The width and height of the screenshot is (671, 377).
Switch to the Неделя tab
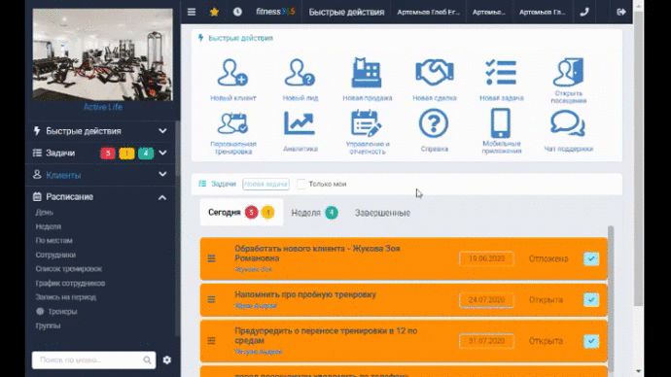pos(314,213)
